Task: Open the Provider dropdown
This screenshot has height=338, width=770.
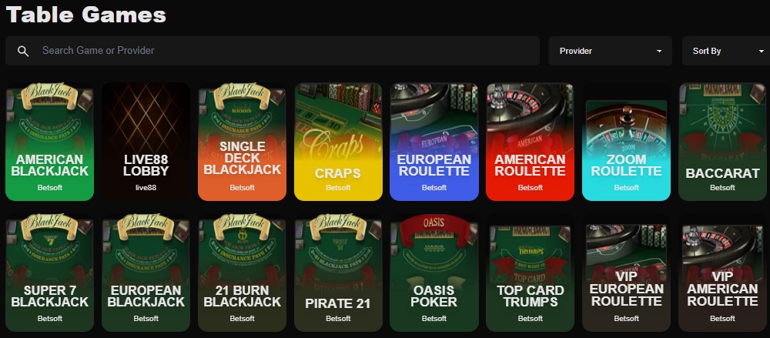Action: 611,51
